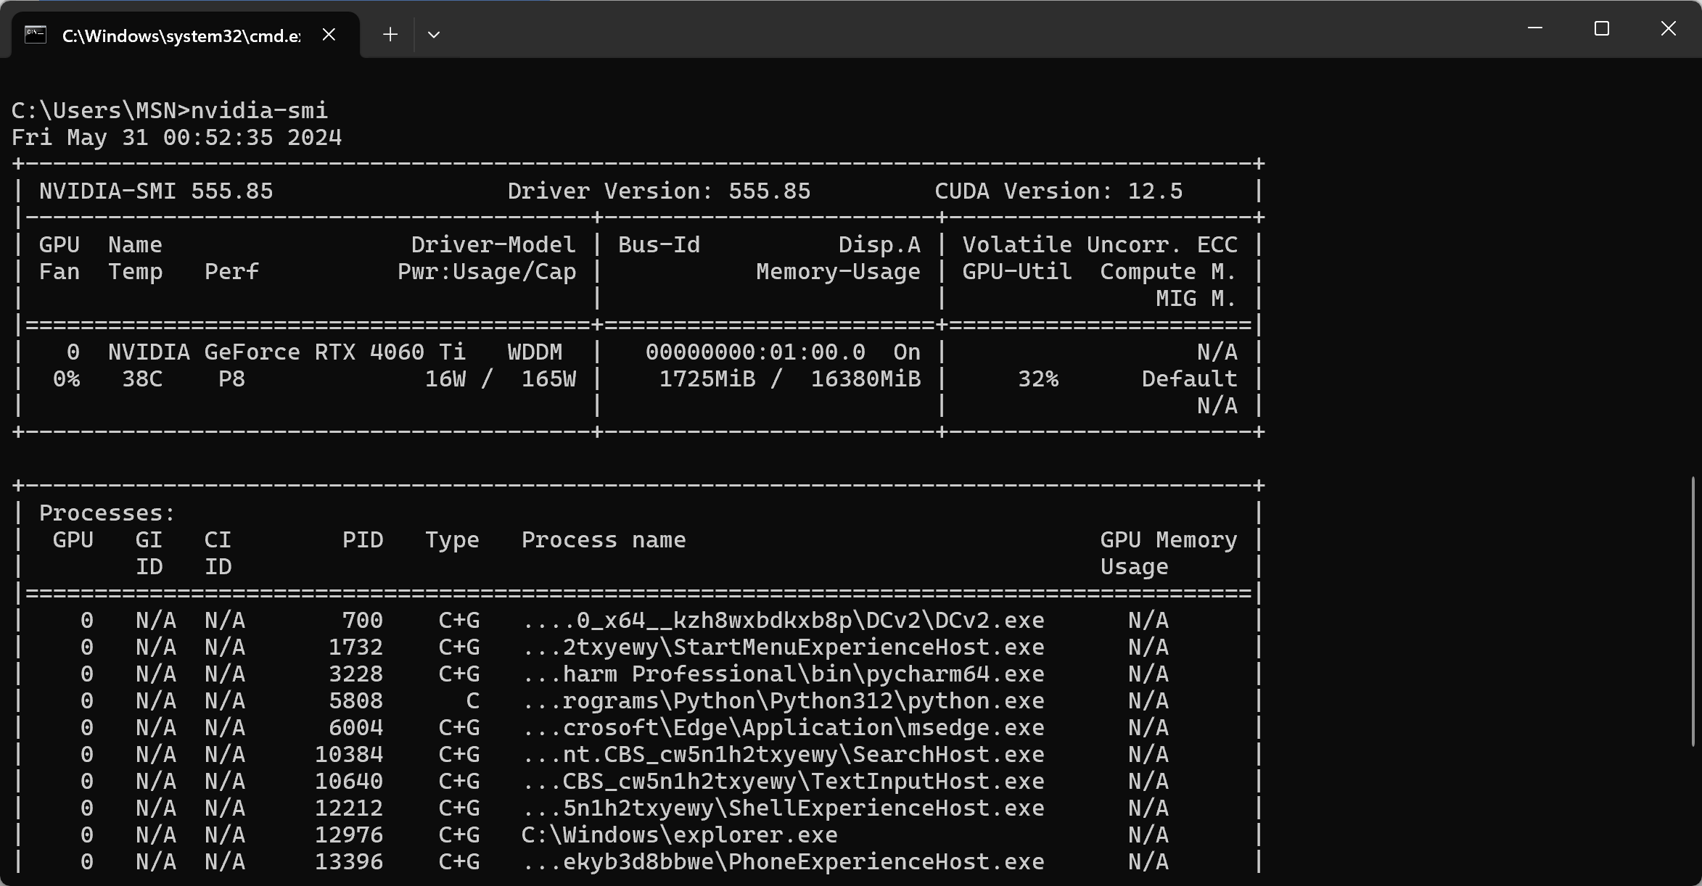Screen dimensions: 1702x886
Task: Click the 'Processes:' heading
Action: pyautogui.click(x=107, y=513)
